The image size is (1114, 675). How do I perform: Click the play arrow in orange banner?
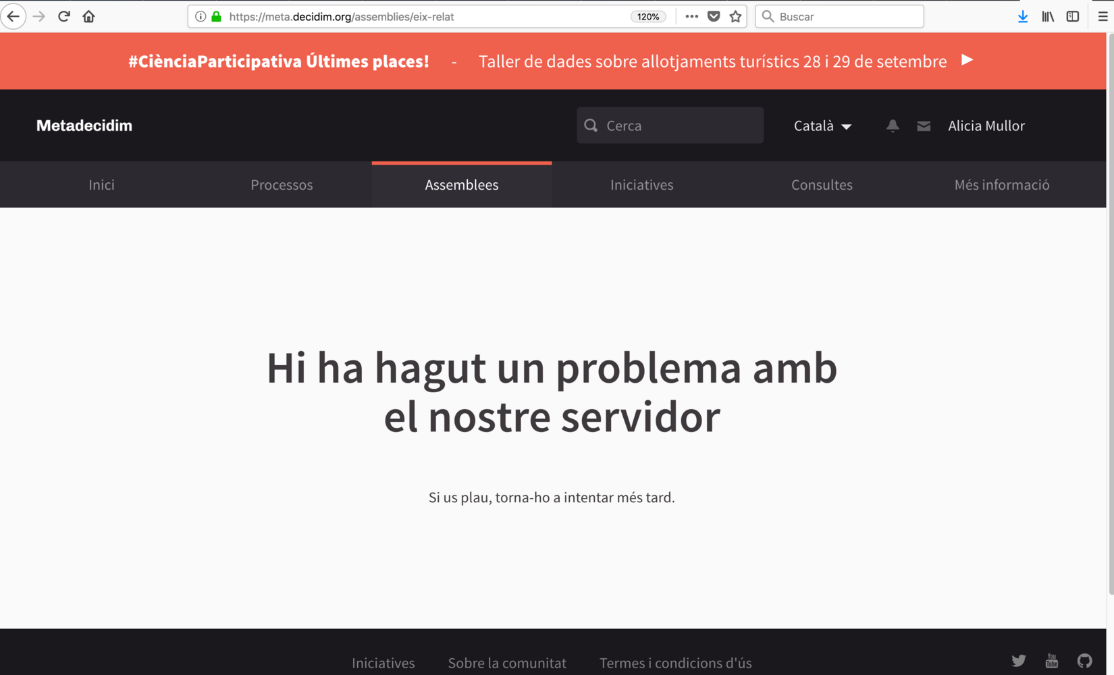967,60
